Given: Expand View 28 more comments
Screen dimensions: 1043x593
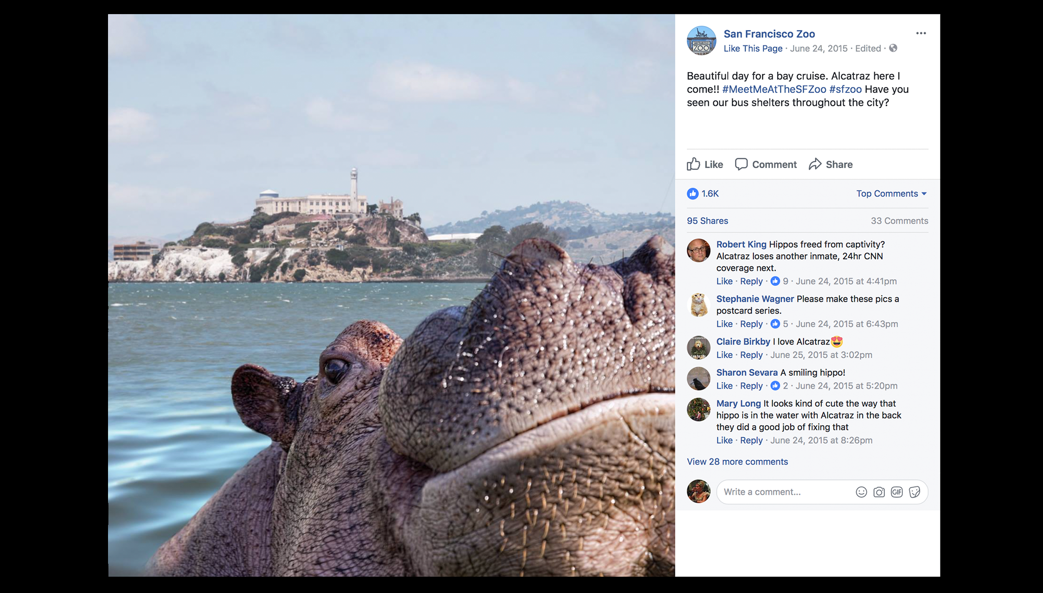Looking at the screenshot, I should (x=737, y=462).
